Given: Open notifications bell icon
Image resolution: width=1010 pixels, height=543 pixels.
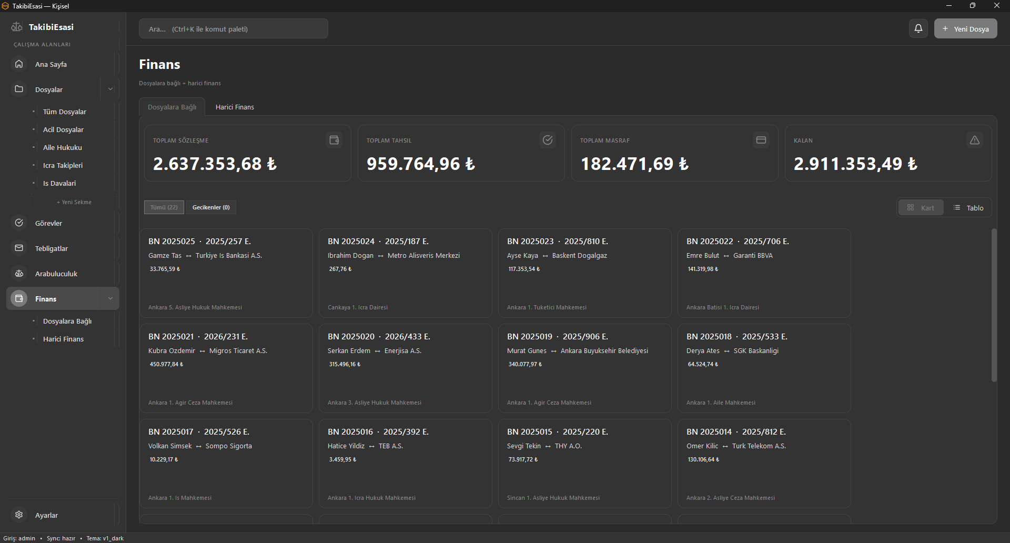Looking at the screenshot, I should tap(918, 28).
